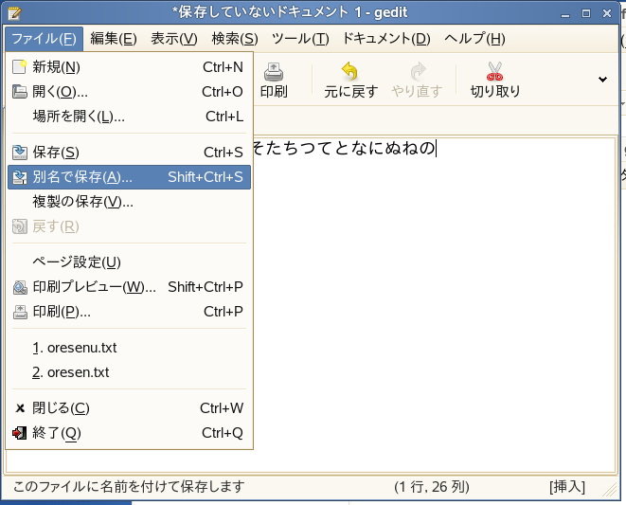Screen dimensions: 626x505
Task: Open the 検索(S) menu
Action: (235, 39)
